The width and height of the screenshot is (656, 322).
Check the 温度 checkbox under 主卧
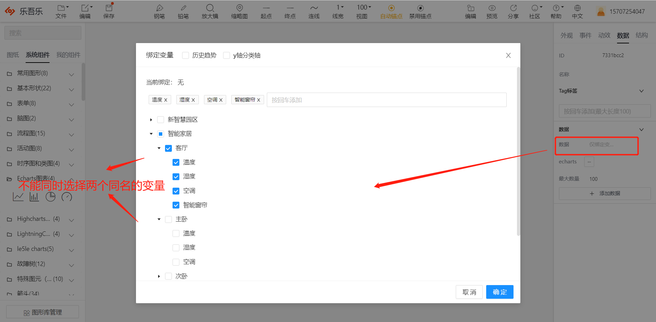(176, 233)
